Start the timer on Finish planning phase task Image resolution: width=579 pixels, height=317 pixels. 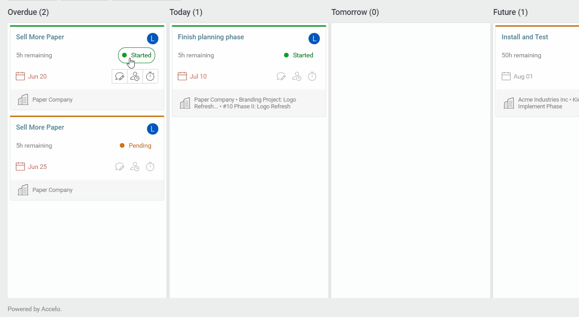(x=312, y=77)
